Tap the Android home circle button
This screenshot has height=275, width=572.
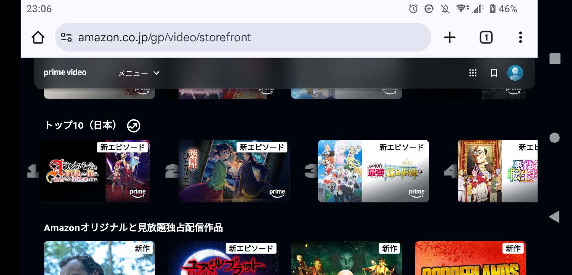pyautogui.click(x=554, y=138)
